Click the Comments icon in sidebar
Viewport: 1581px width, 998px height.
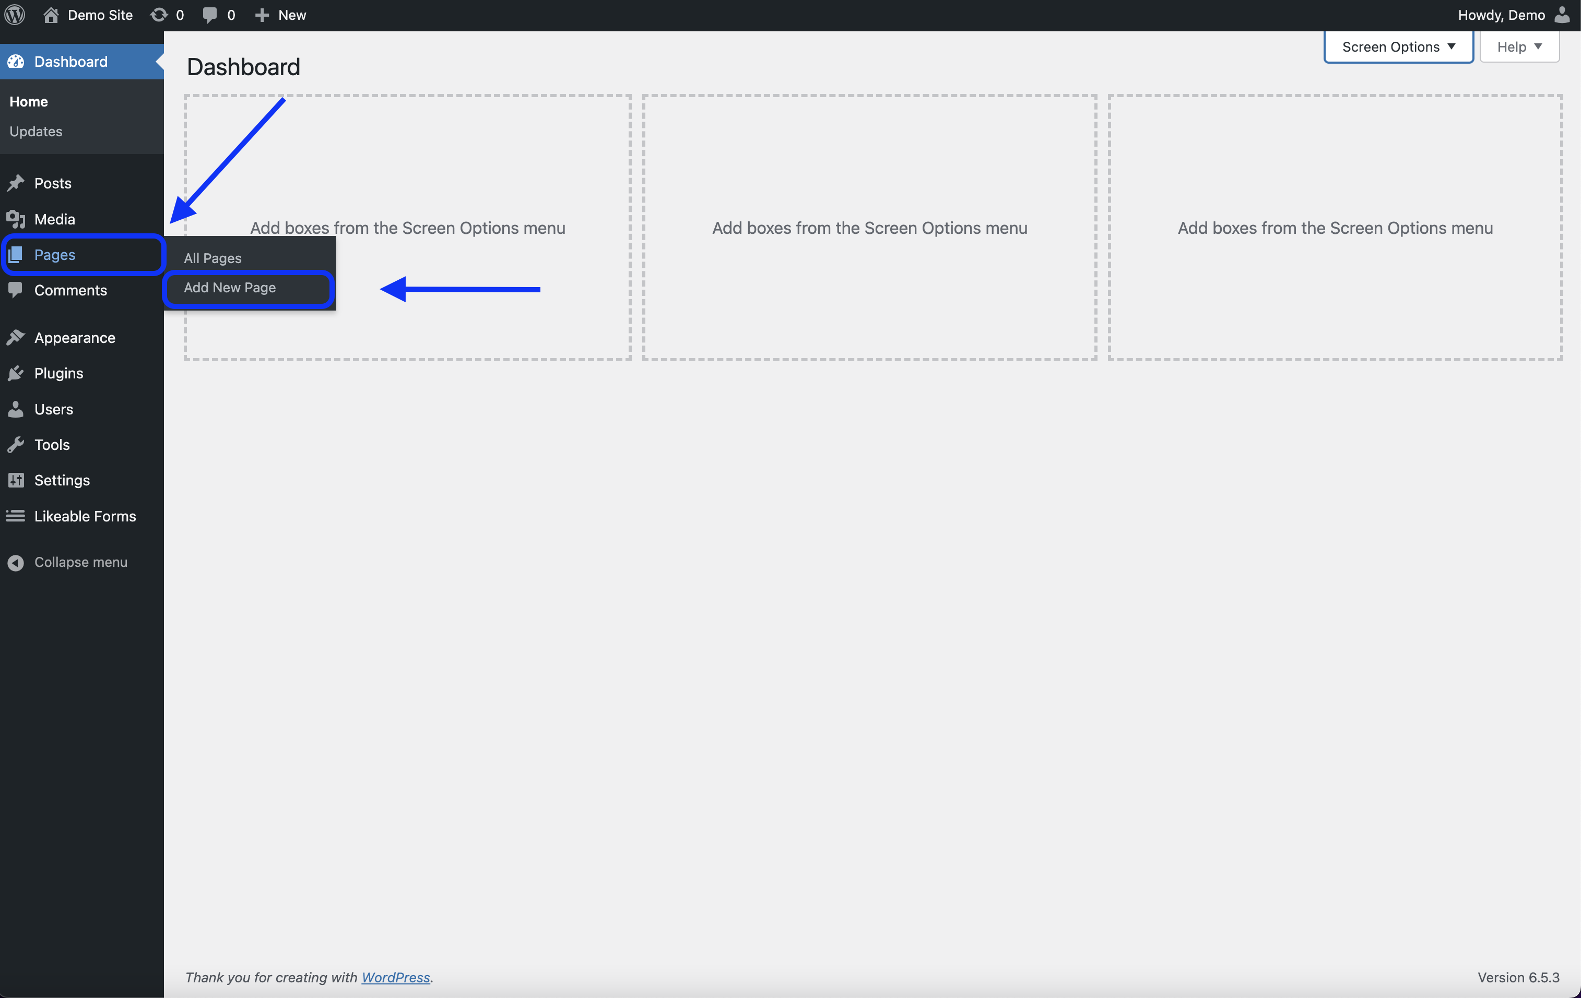click(17, 290)
